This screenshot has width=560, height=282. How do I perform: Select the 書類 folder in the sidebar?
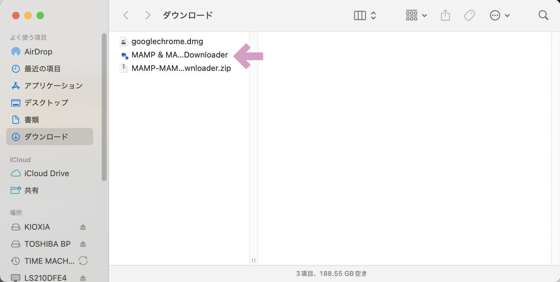pyautogui.click(x=31, y=120)
